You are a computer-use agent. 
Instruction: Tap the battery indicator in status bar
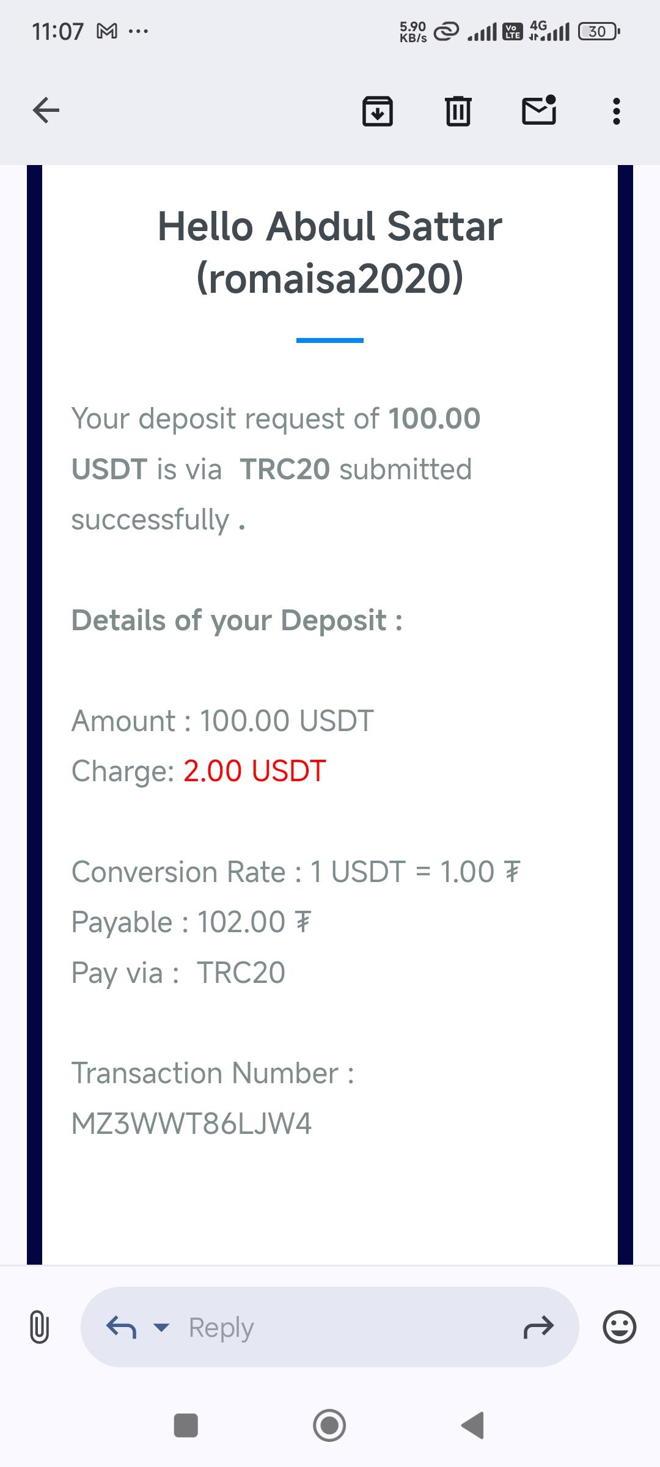599,31
